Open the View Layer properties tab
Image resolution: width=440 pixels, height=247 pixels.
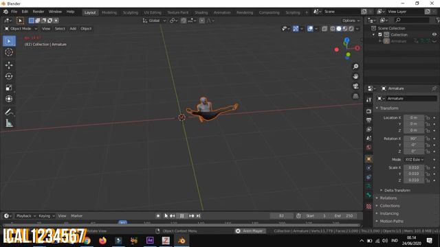pos(368,130)
